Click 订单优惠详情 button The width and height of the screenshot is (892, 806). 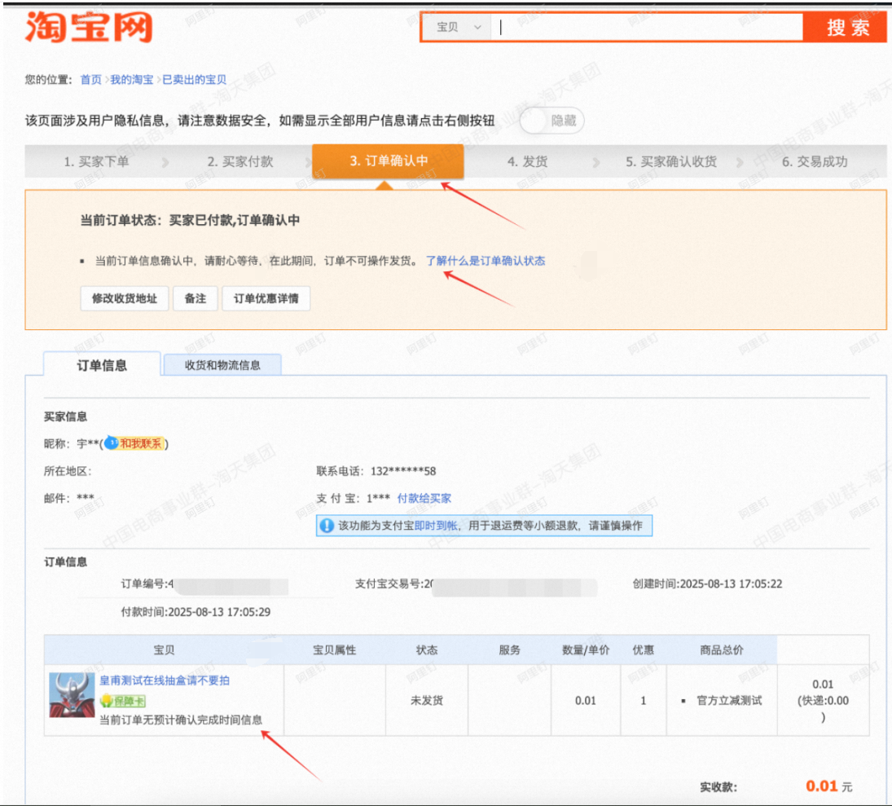pyautogui.click(x=266, y=298)
